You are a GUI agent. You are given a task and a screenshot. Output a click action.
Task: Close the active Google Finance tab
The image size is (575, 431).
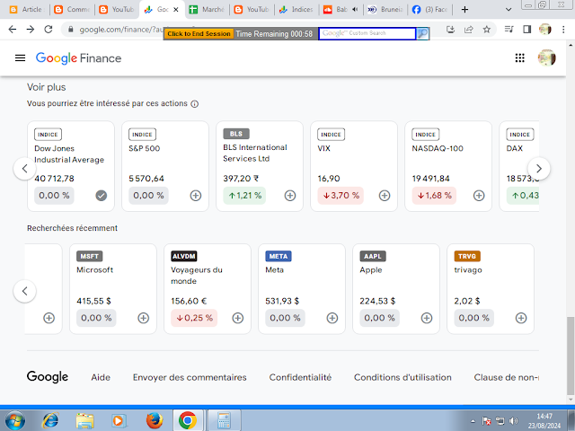pos(176,10)
